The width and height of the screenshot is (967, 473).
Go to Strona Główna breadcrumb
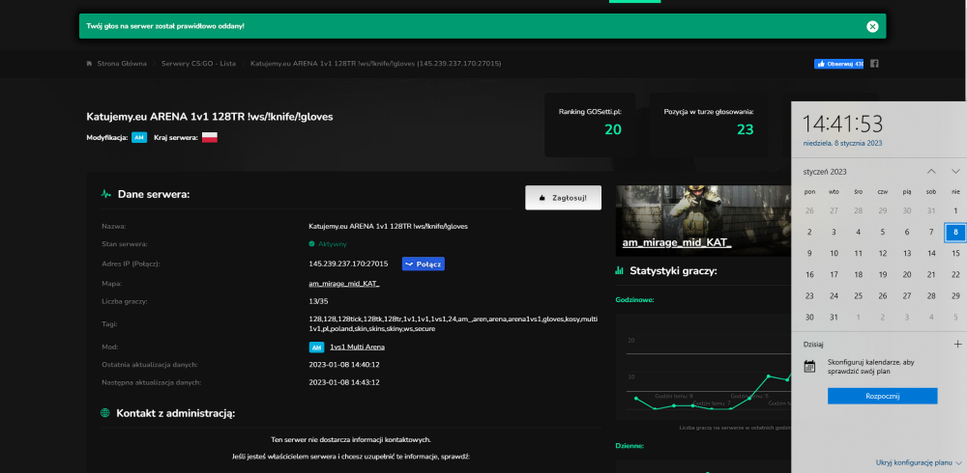(122, 64)
